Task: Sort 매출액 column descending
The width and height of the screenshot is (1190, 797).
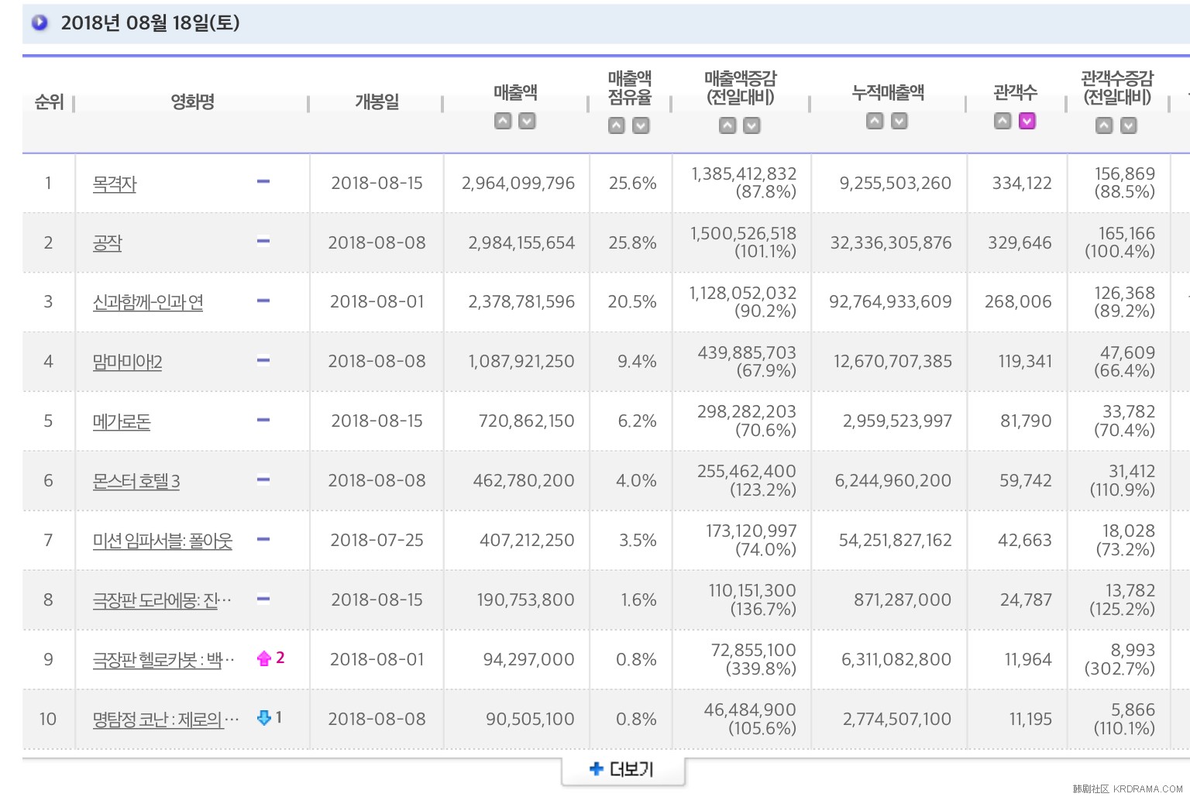Action: 527,121
